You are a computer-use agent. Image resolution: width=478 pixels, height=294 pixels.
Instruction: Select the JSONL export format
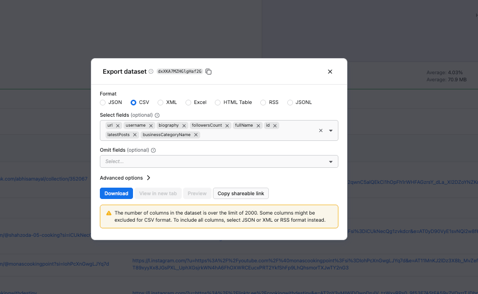[290, 102]
